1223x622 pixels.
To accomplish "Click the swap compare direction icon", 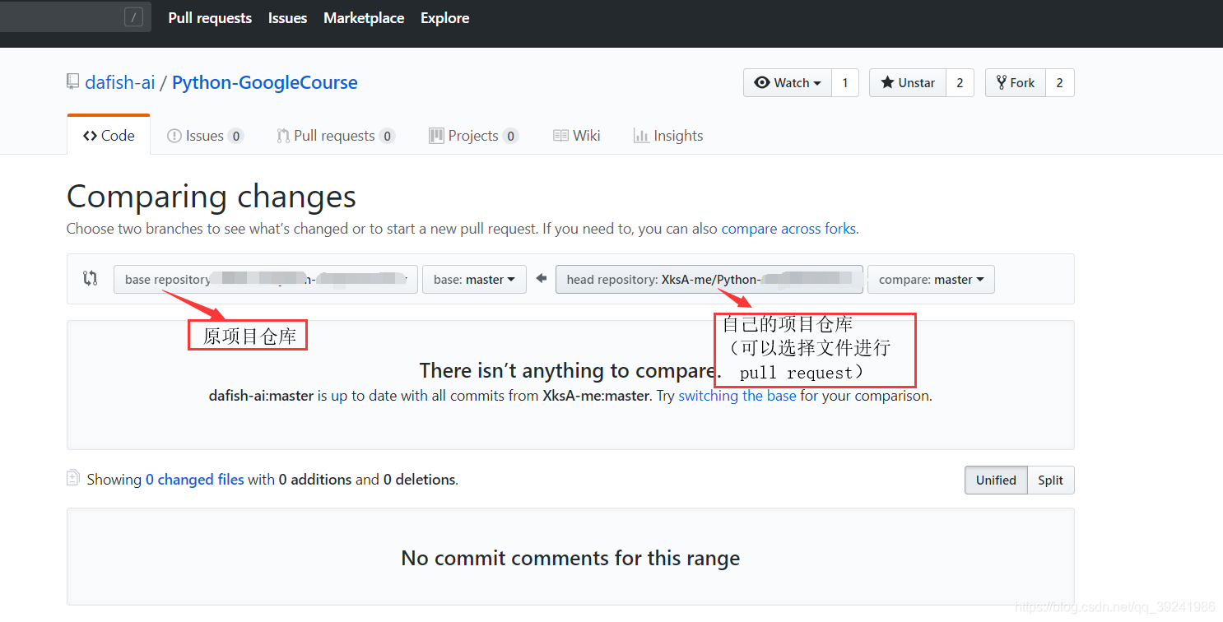I will coord(91,279).
